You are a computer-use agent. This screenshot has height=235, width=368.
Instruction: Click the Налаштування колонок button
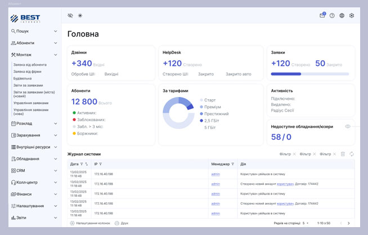pos(90,223)
